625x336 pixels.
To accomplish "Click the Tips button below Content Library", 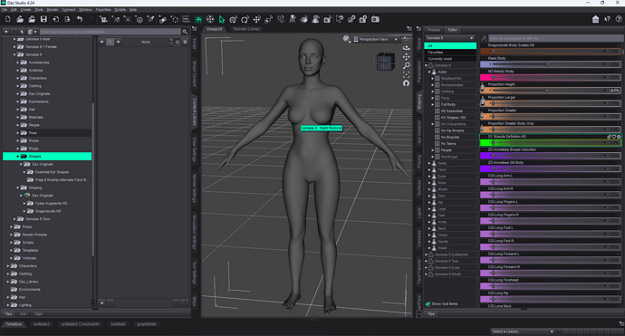I will click(8, 314).
